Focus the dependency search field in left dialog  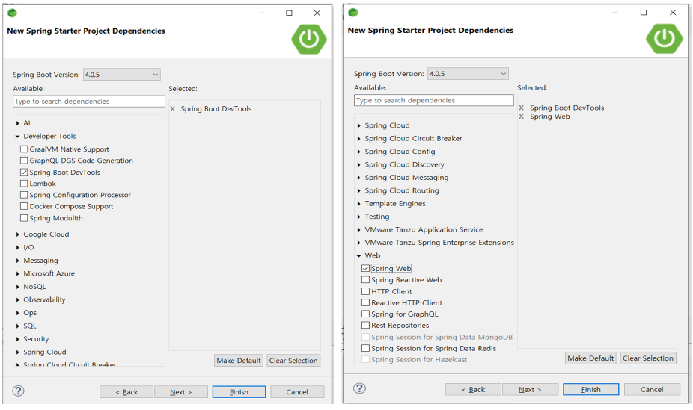pos(89,102)
